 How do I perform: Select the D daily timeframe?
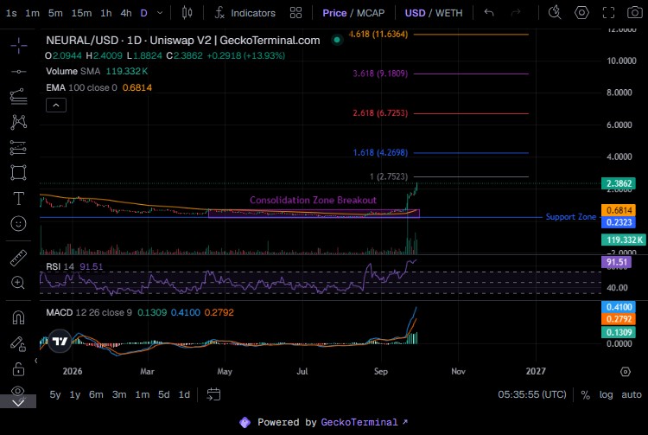[143, 13]
